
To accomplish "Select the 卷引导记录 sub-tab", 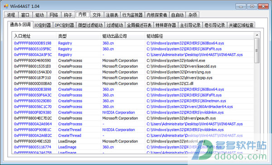I will pyautogui.click(x=215, y=25).
